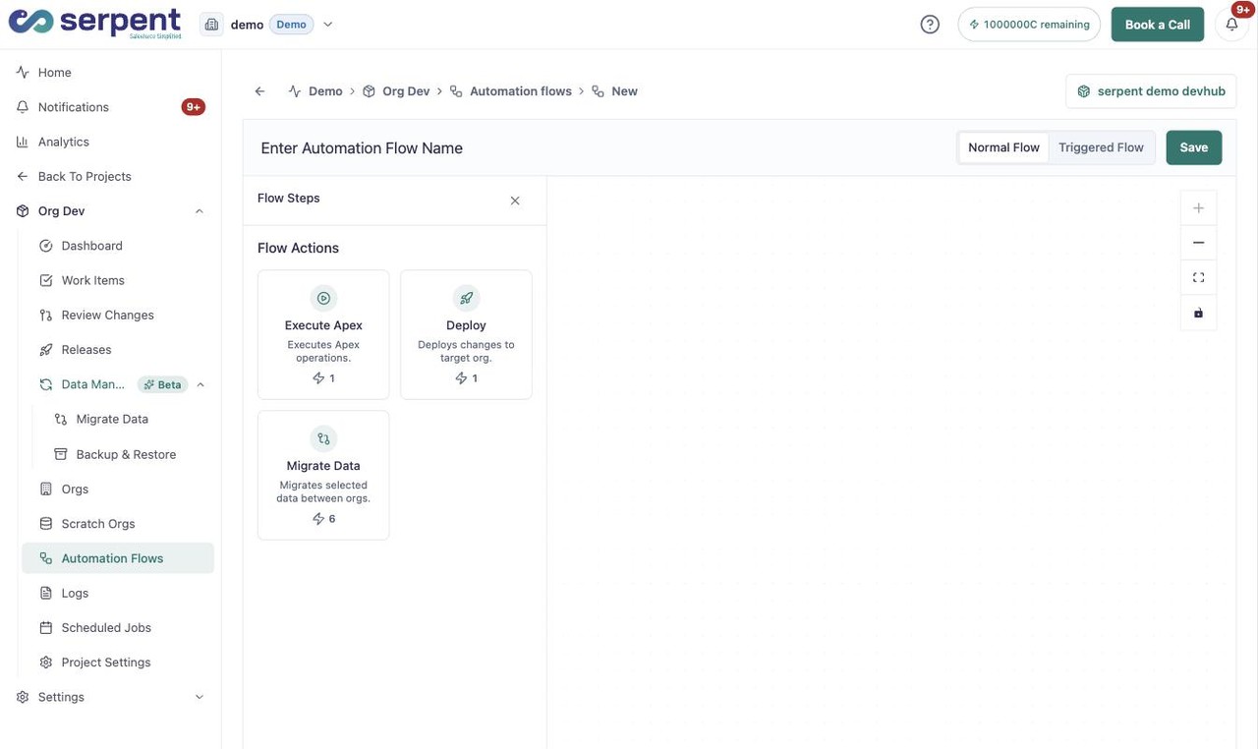The image size is (1258, 749).
Task: Add the Migrate Data action card
Action: point(323,476)
